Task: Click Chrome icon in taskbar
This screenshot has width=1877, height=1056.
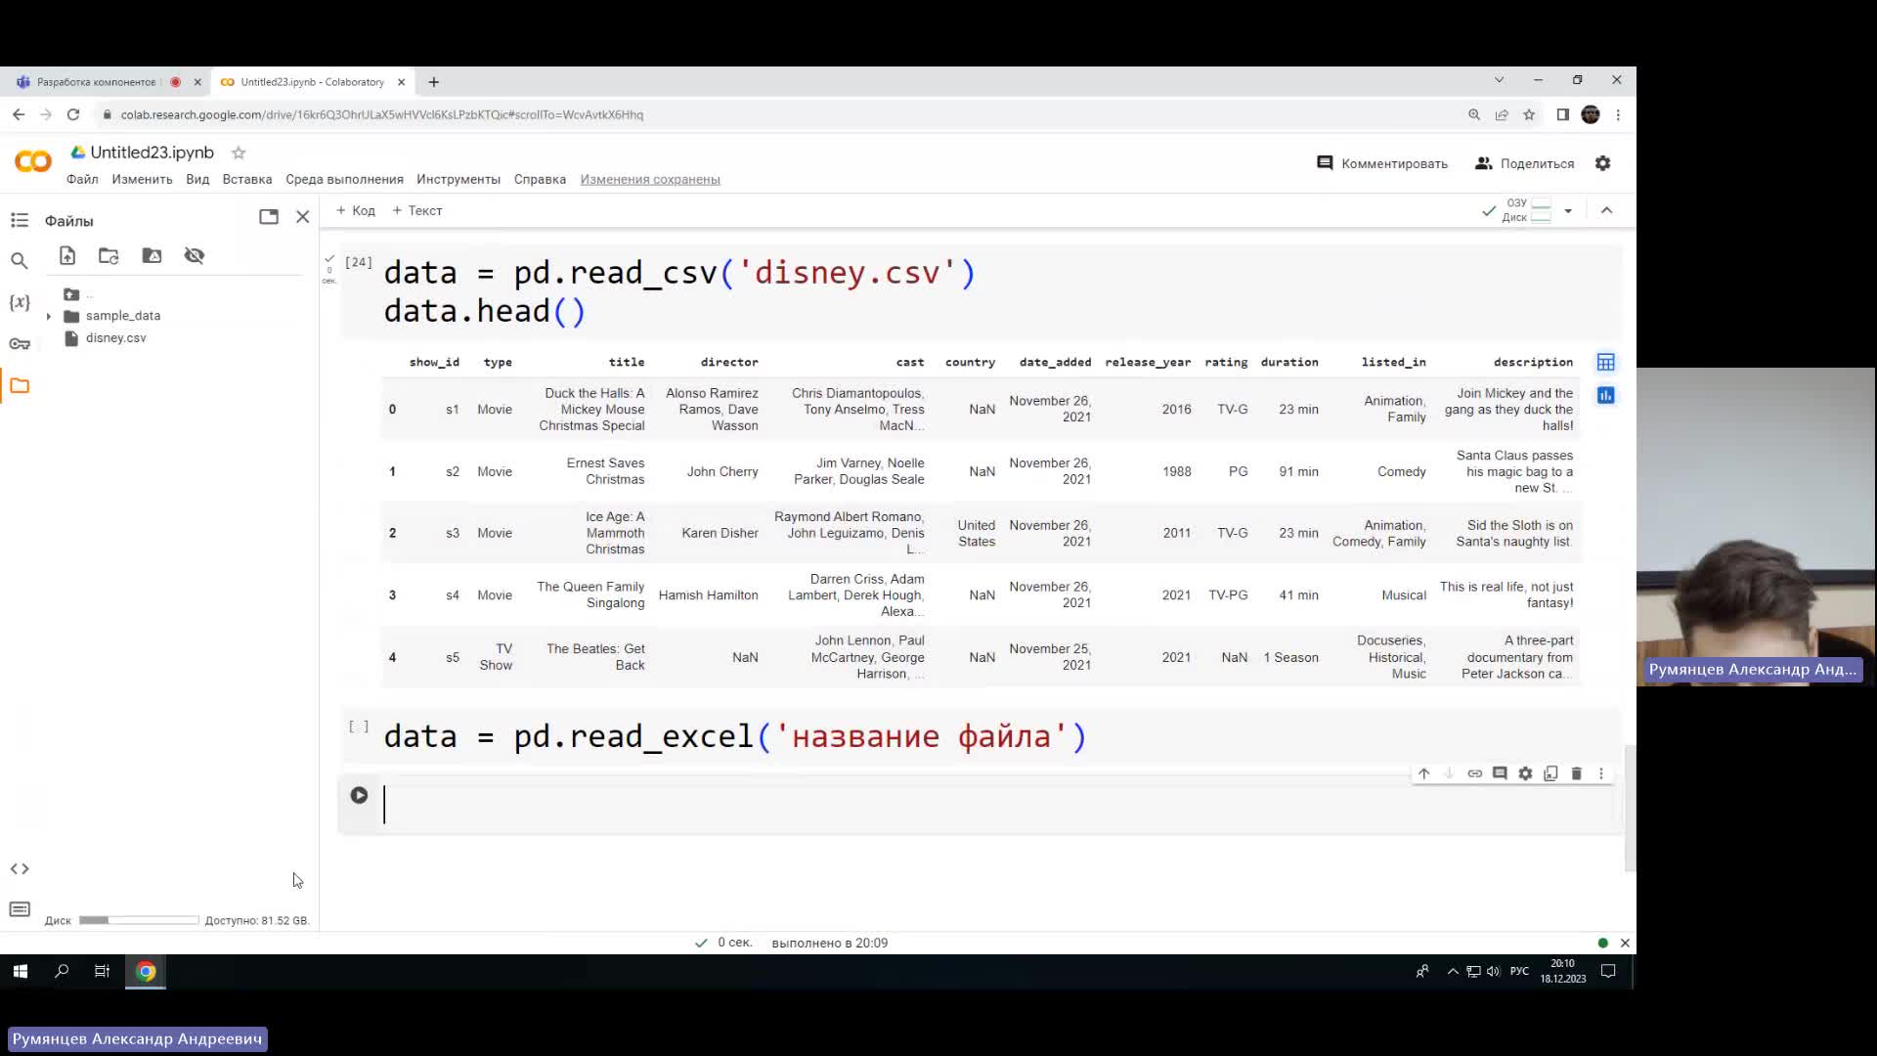Action: click(x=146, y=972)
